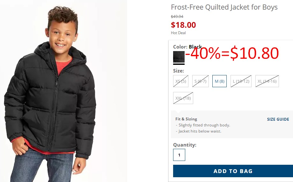This screenshot has height=182, width=293.
Task: Click the 'Slightly fitted through body' note
Action: pos(203,125)
